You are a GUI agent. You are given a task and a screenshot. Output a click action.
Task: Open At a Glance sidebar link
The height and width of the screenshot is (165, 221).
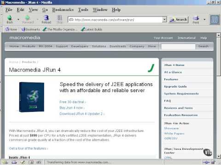click(173, 72)
